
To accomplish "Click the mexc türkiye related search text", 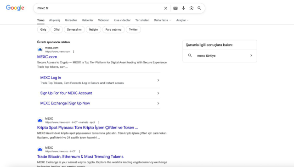I will tap(206, 56).
